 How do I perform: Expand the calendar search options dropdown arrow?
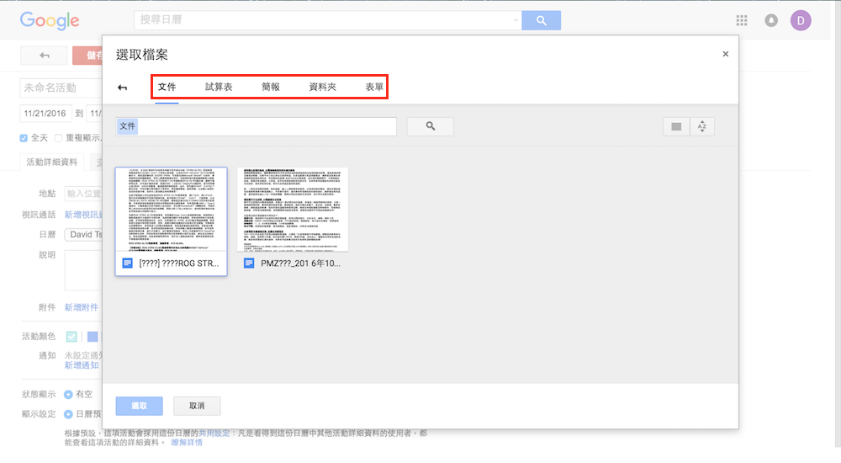(516, 20)
